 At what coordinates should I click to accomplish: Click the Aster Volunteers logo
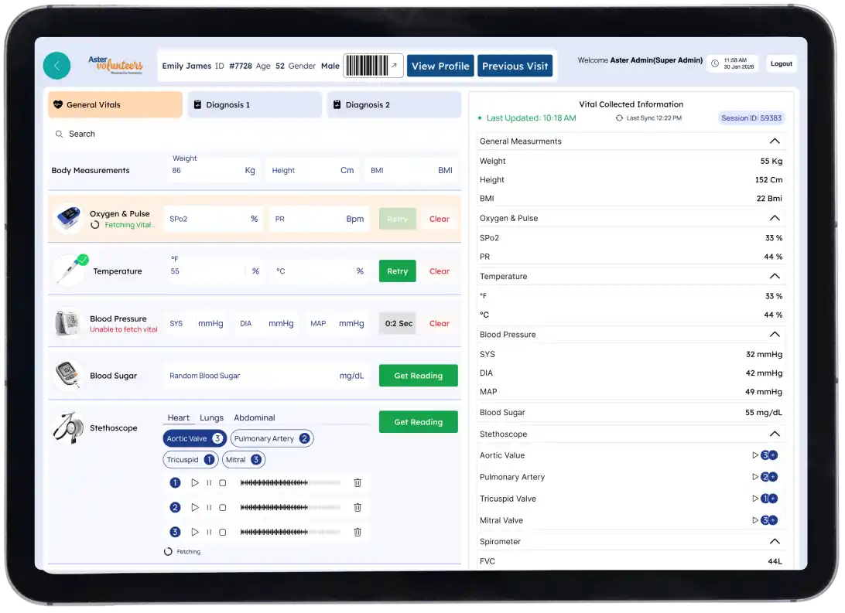pos(115,65)
